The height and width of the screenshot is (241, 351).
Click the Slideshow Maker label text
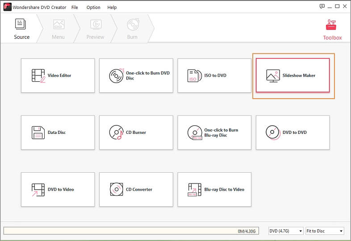299,75
